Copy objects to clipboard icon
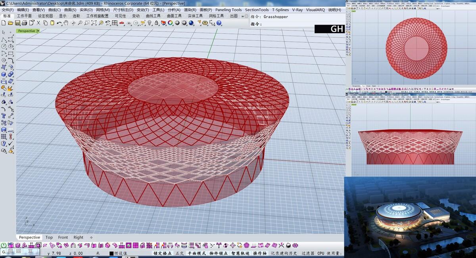 46,23
